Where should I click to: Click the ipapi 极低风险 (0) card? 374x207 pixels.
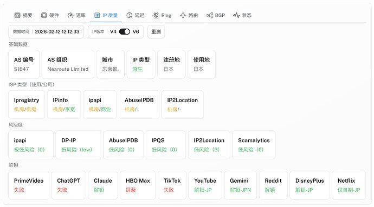click(x=31, y=145)
